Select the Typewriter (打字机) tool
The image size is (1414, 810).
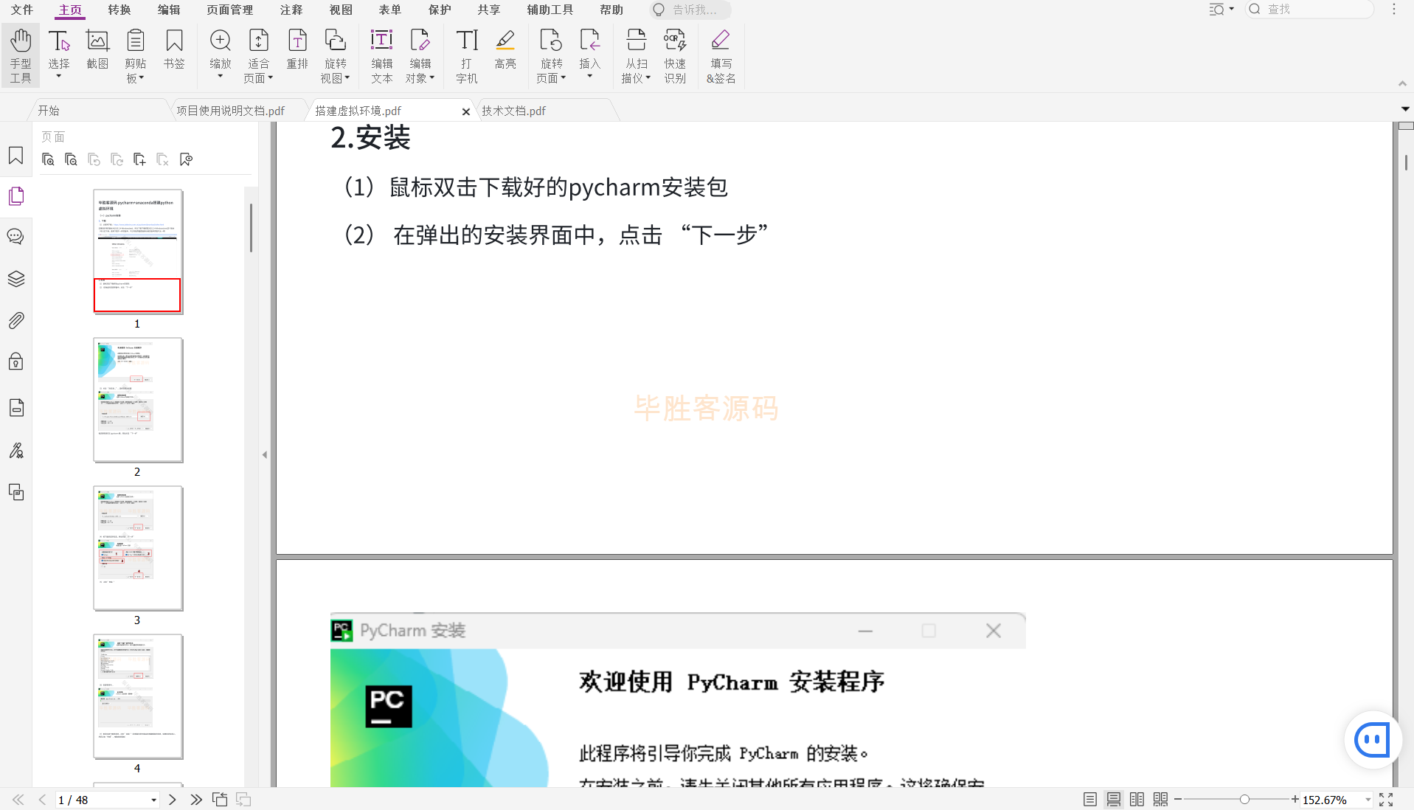(x=467, y=55)
